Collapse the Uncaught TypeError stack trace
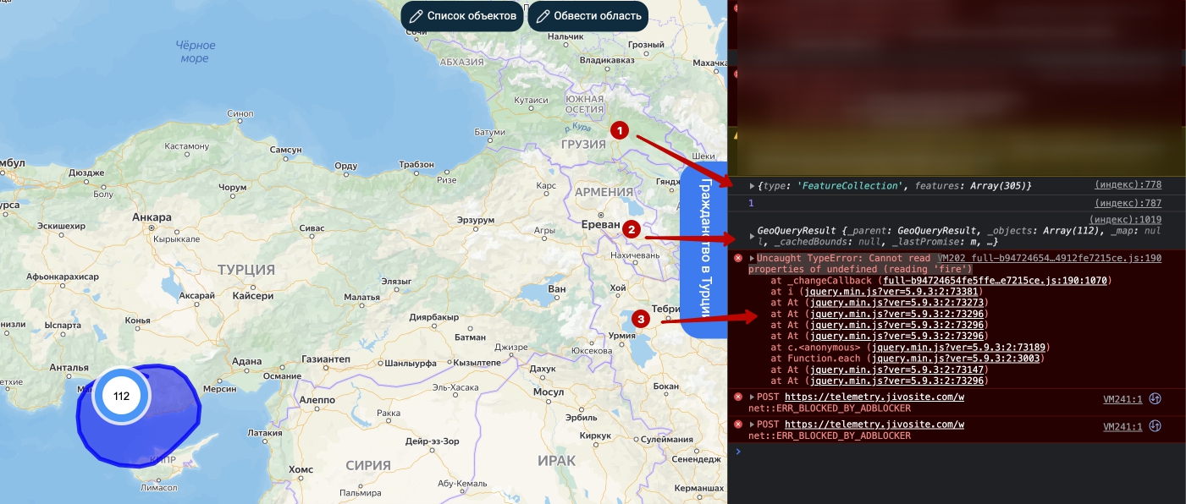Viewport: 1186px width, 504px height. (x=752, y=258)
